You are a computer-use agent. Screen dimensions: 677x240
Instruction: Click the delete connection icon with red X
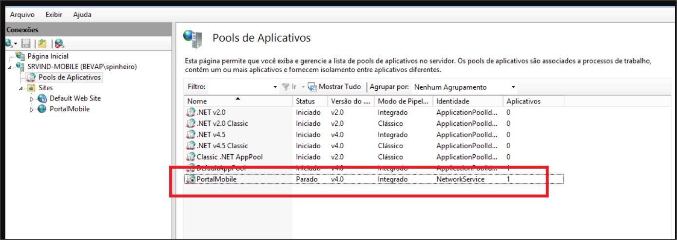[59, 43]
